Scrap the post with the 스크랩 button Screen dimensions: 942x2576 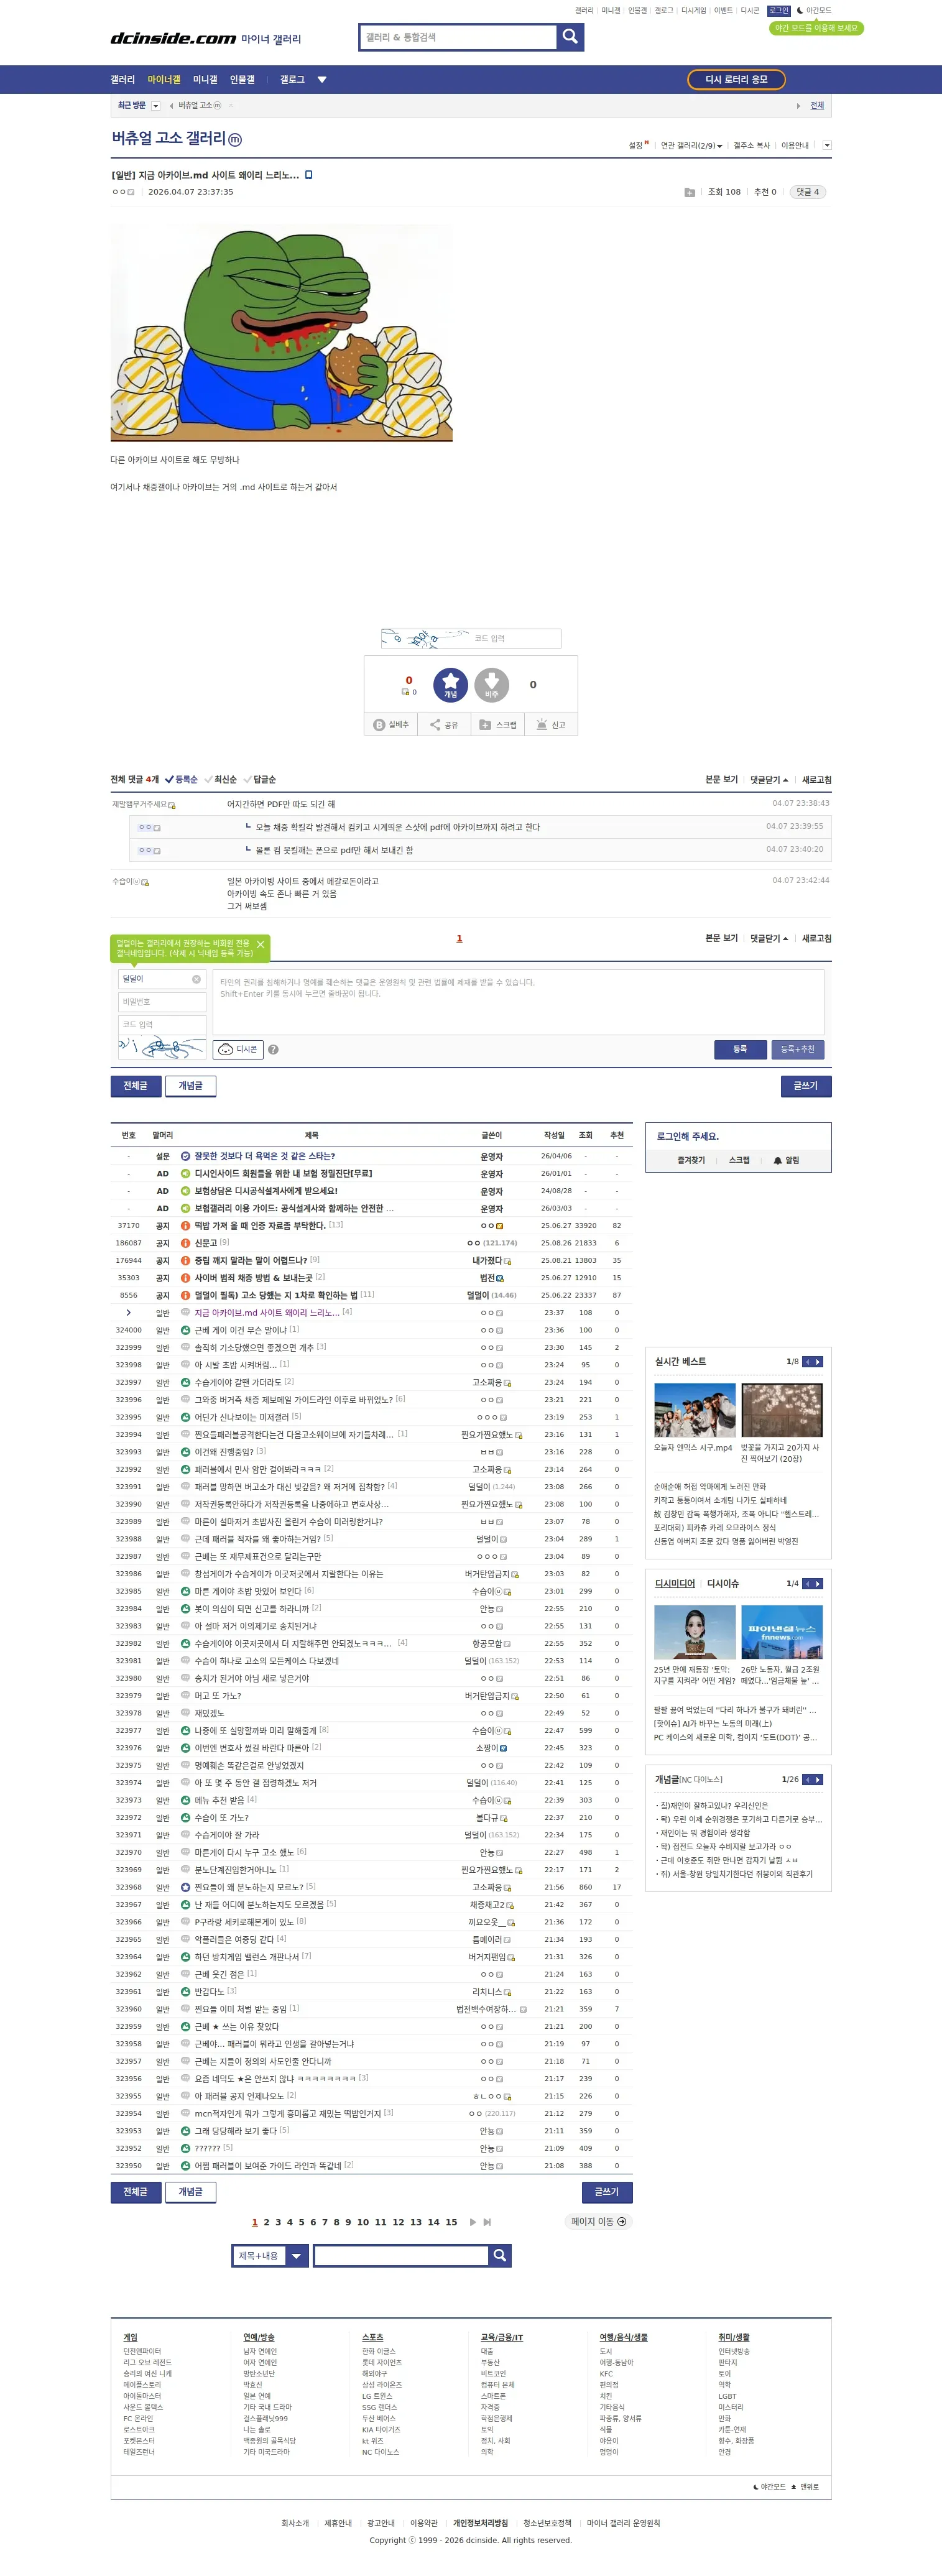(x=498, y=725)
